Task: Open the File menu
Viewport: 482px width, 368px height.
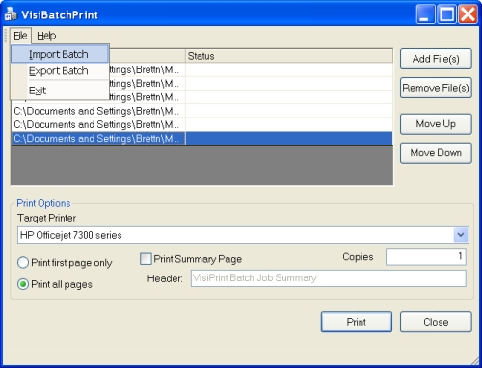Action: [20, 36]
